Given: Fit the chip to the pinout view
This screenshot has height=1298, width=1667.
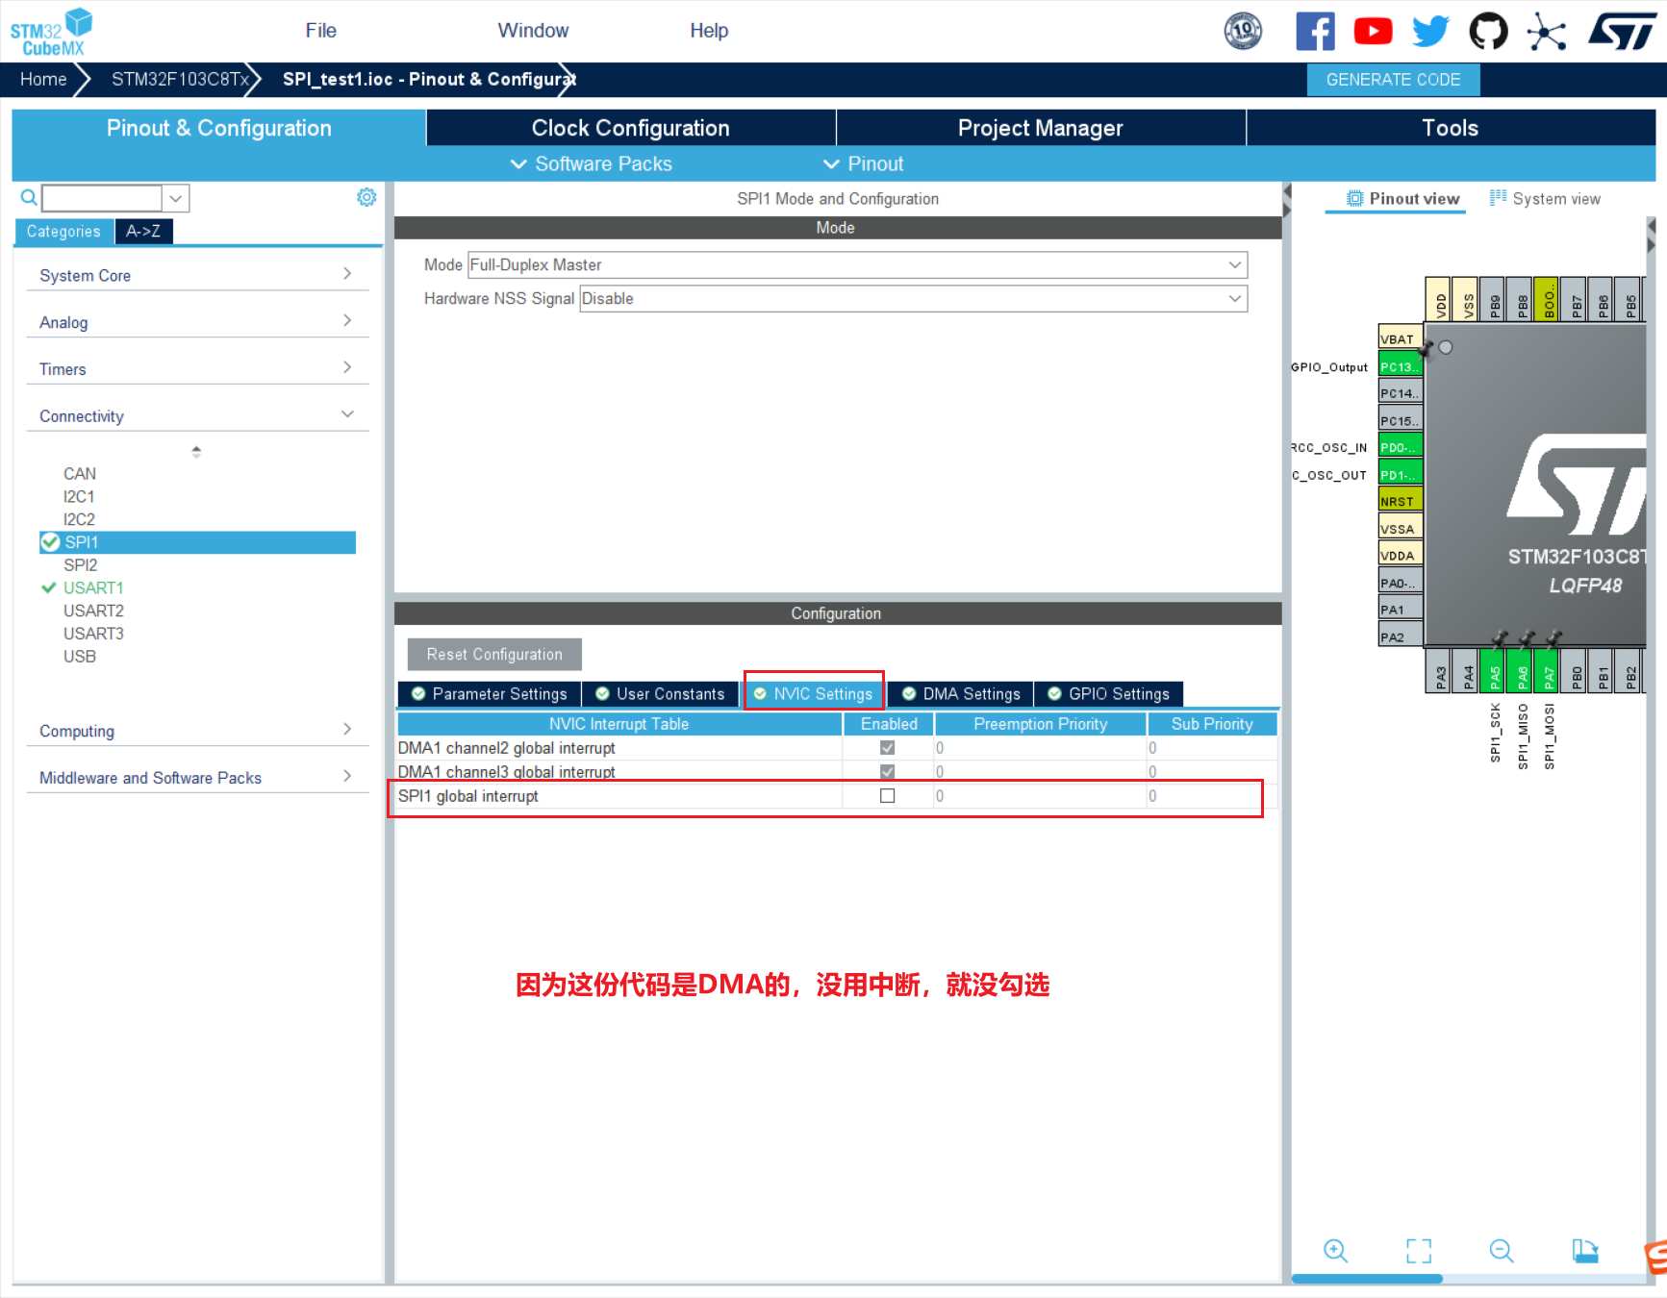Looking at the screenshot, I should [x=1418, y=1250].
